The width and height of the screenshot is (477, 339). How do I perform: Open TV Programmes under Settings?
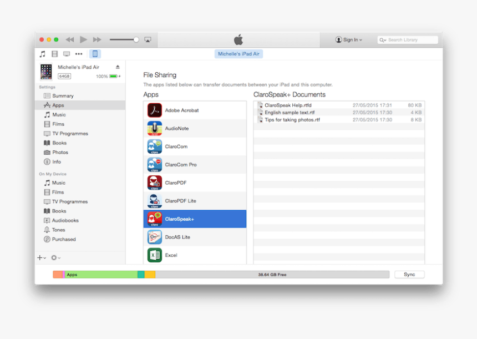point(80,134)
